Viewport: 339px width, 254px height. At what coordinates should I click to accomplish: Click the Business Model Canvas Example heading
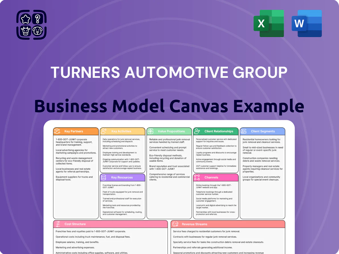[169, 106]
